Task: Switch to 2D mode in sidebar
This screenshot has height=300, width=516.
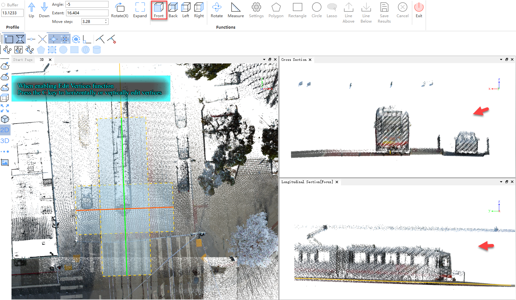Action: (x=5, y=130)
